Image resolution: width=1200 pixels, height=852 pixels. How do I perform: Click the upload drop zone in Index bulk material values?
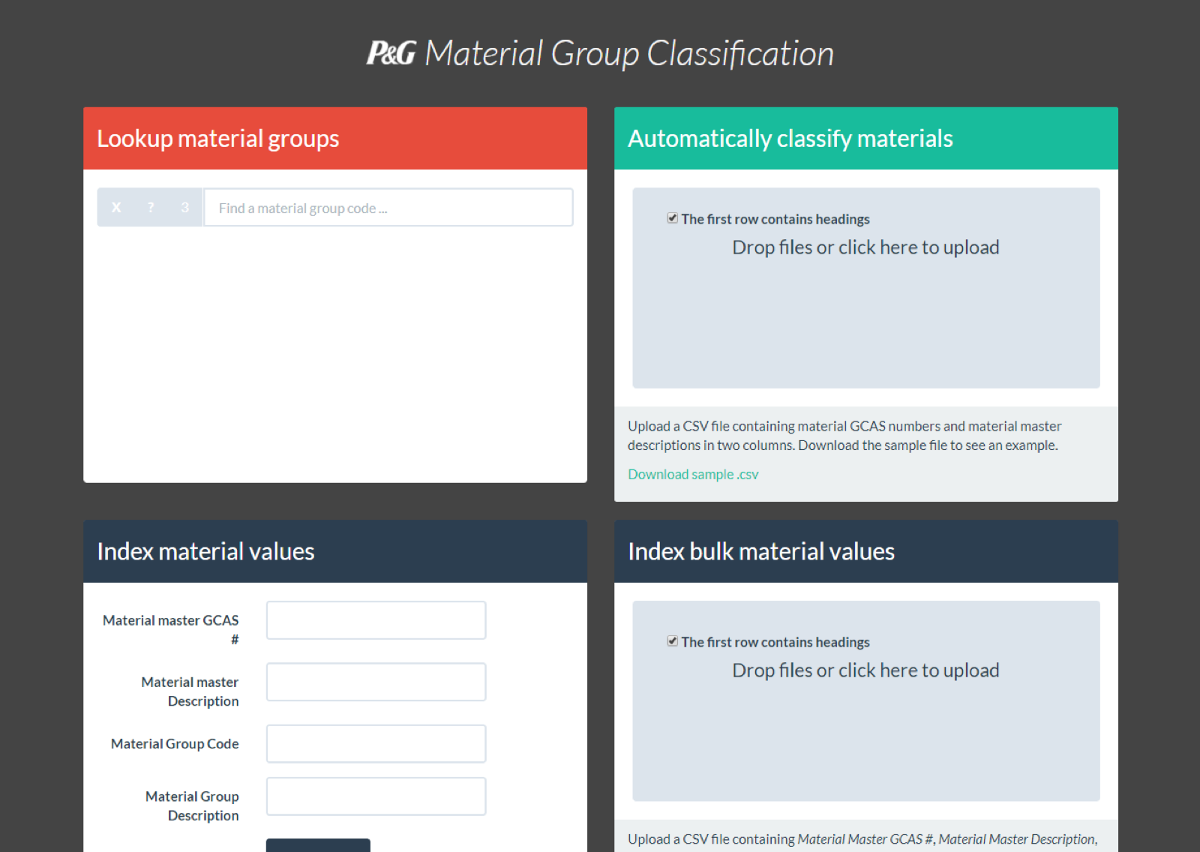pos(866,701)
